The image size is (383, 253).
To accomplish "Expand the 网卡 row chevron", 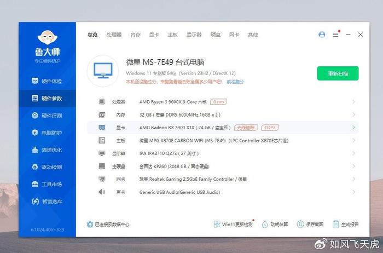I will point(353,179).
